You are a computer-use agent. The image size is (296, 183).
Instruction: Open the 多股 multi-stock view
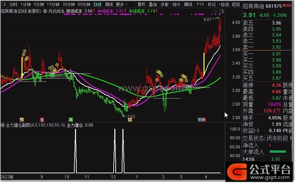coord(164,4)
